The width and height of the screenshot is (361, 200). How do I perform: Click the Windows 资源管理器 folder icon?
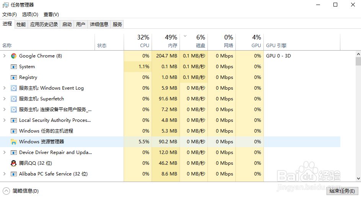click(14, 142)
